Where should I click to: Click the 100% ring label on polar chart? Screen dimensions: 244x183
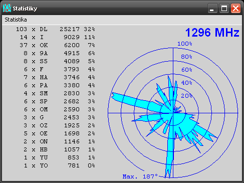185,44
